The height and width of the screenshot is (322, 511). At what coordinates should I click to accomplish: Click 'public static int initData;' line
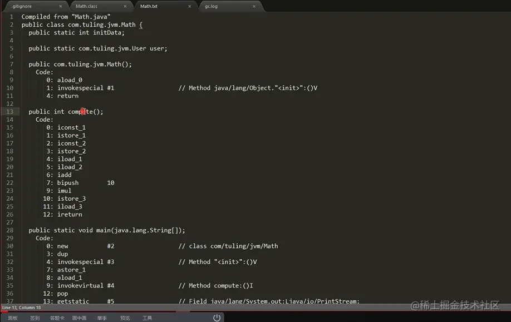point(76,33)
